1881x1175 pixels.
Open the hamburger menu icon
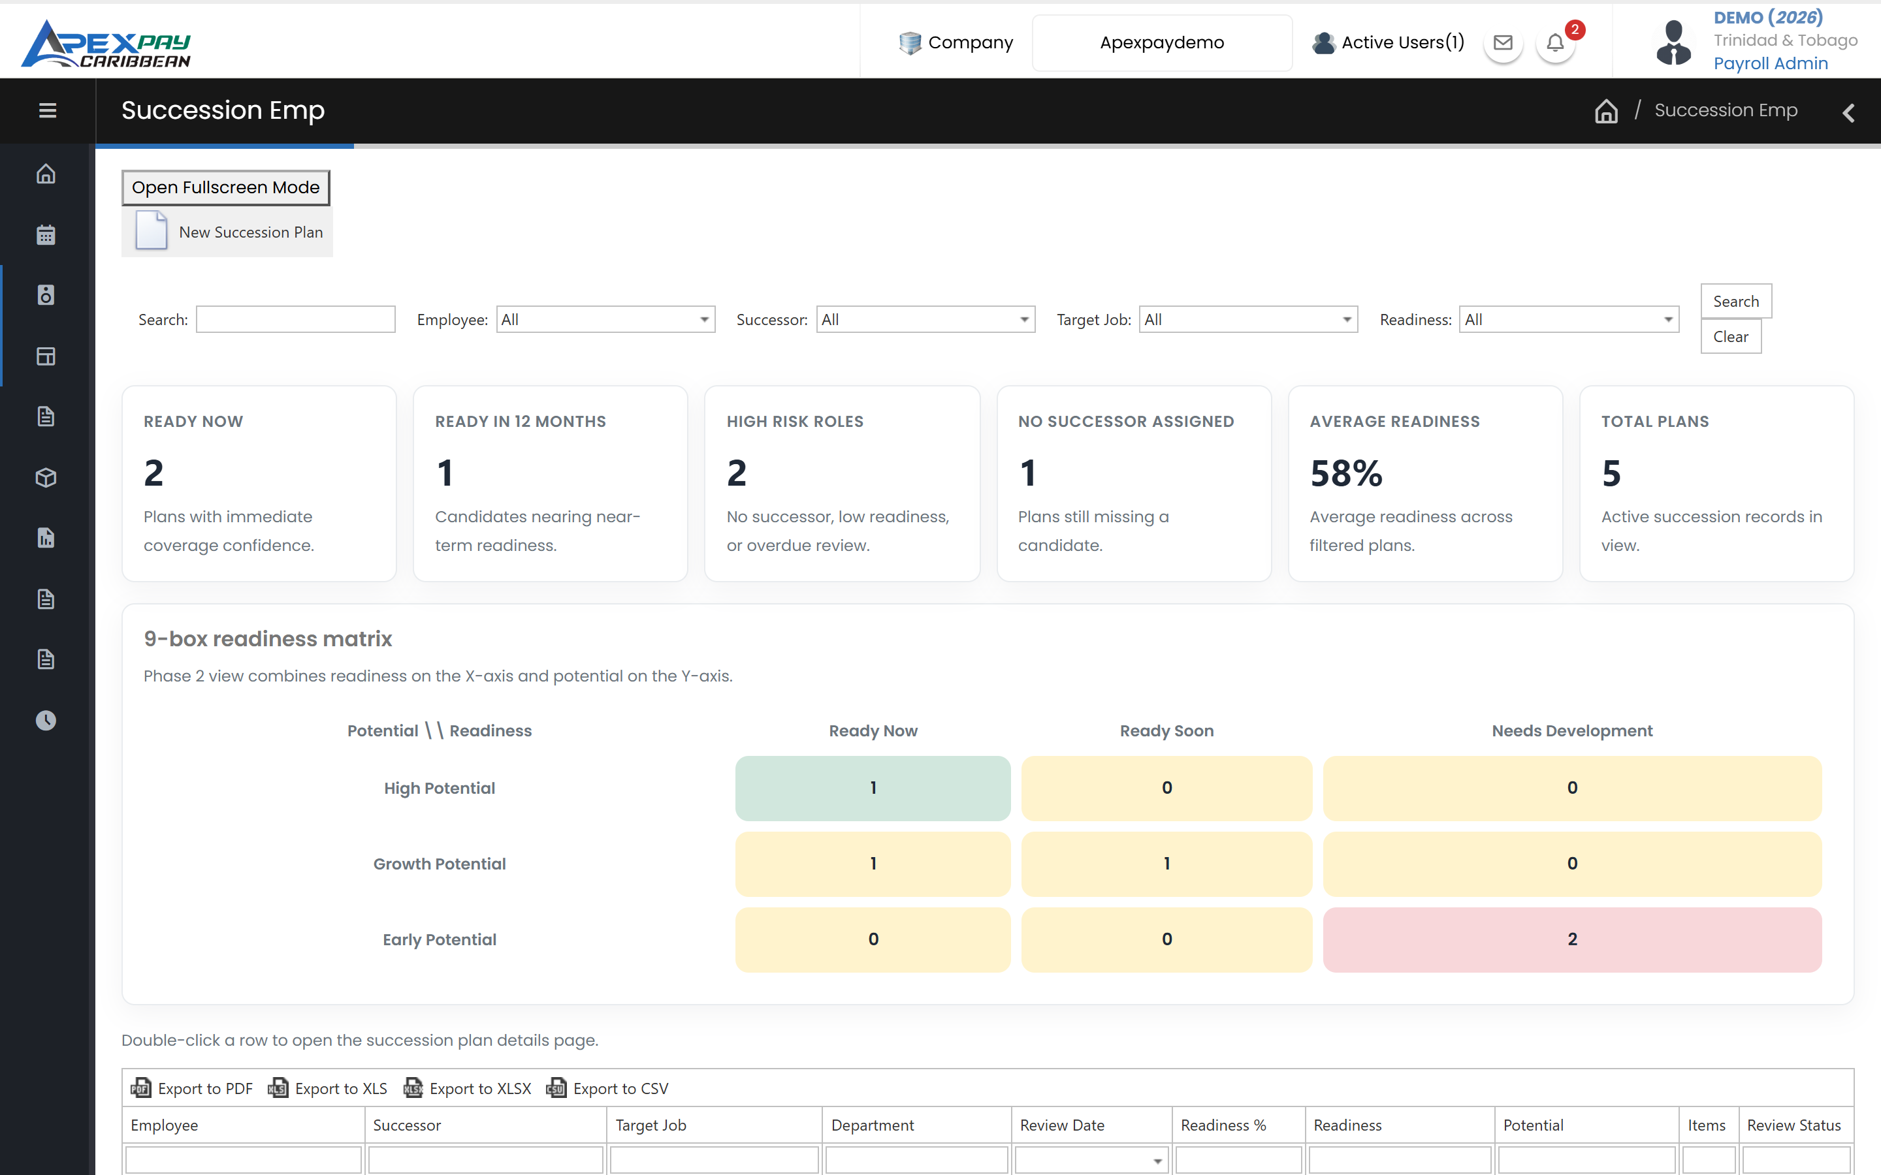click(x=48, y=110)
